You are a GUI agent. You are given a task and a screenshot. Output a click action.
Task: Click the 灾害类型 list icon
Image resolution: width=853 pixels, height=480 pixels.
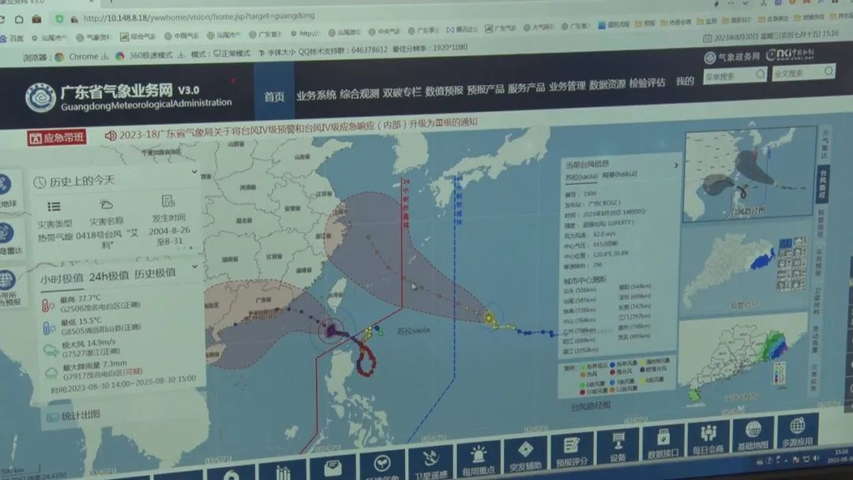[x=54, y=207]
